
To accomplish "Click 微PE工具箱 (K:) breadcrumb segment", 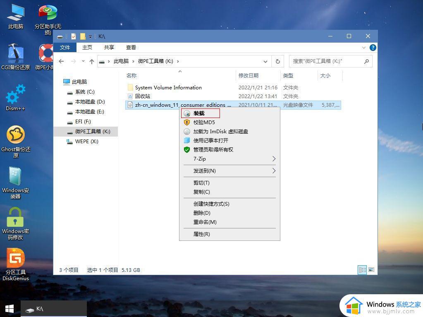I will [155, 61].
